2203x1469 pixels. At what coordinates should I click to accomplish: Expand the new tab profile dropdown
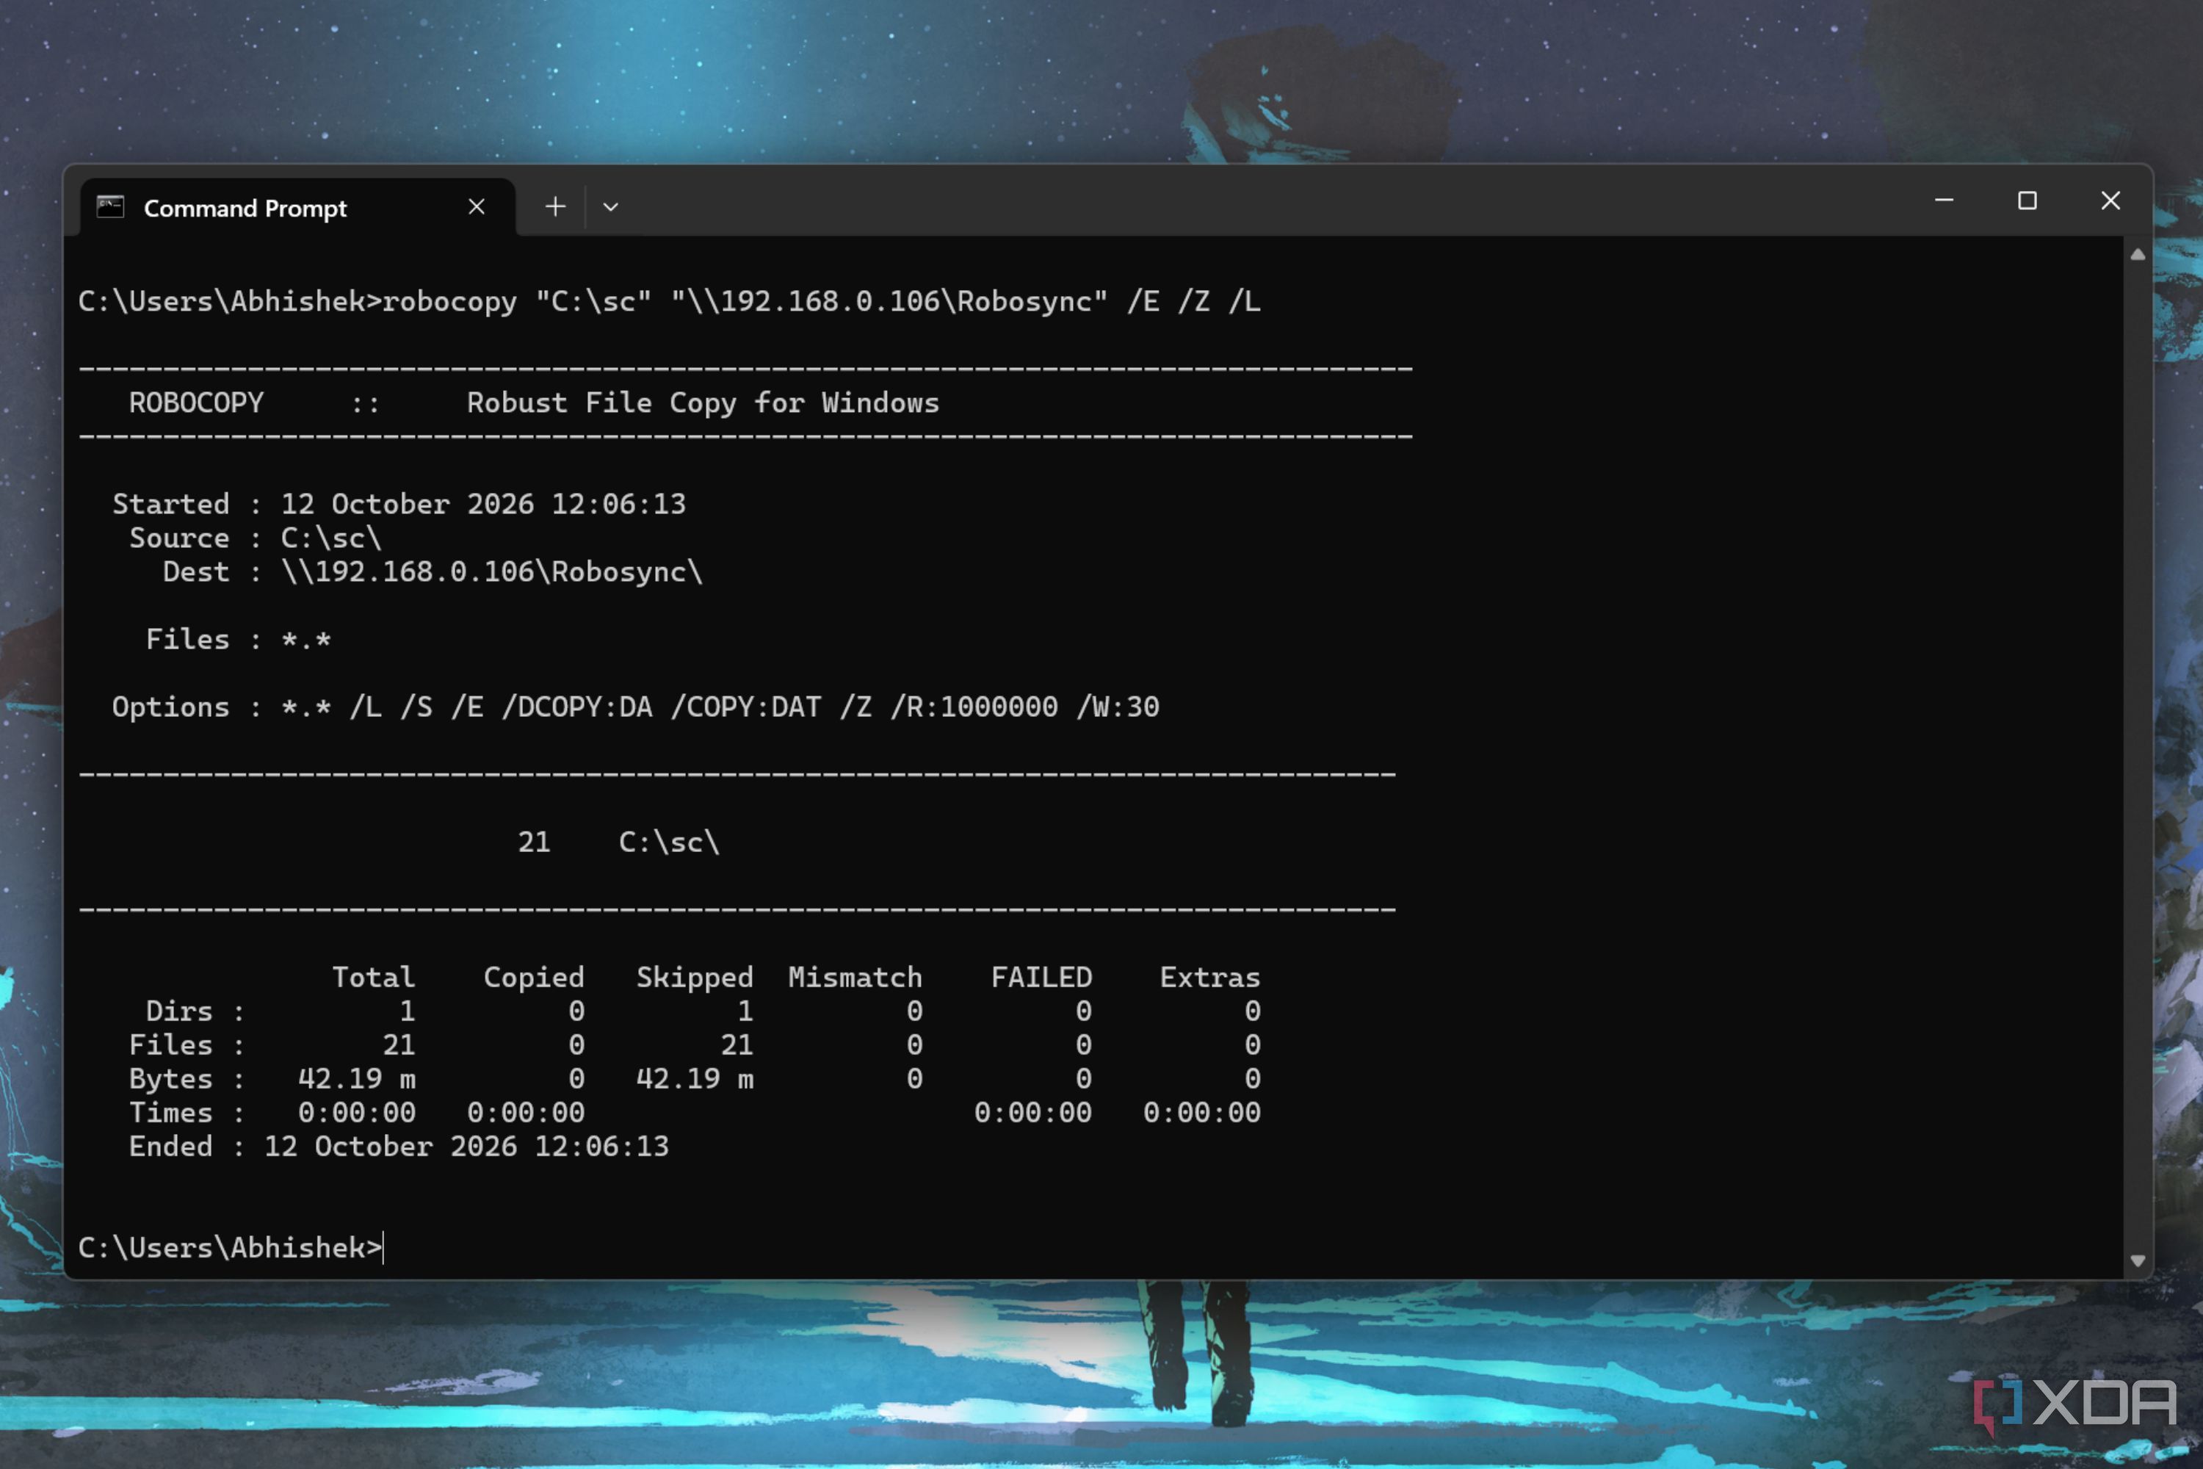[x=611, y=207]
